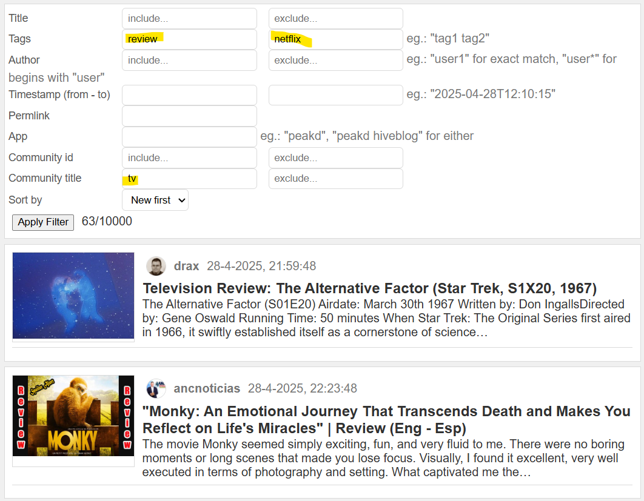This screenshot has width=644, height=501.
Task: Click the Timestamp from field
Action: pos(189,95)
